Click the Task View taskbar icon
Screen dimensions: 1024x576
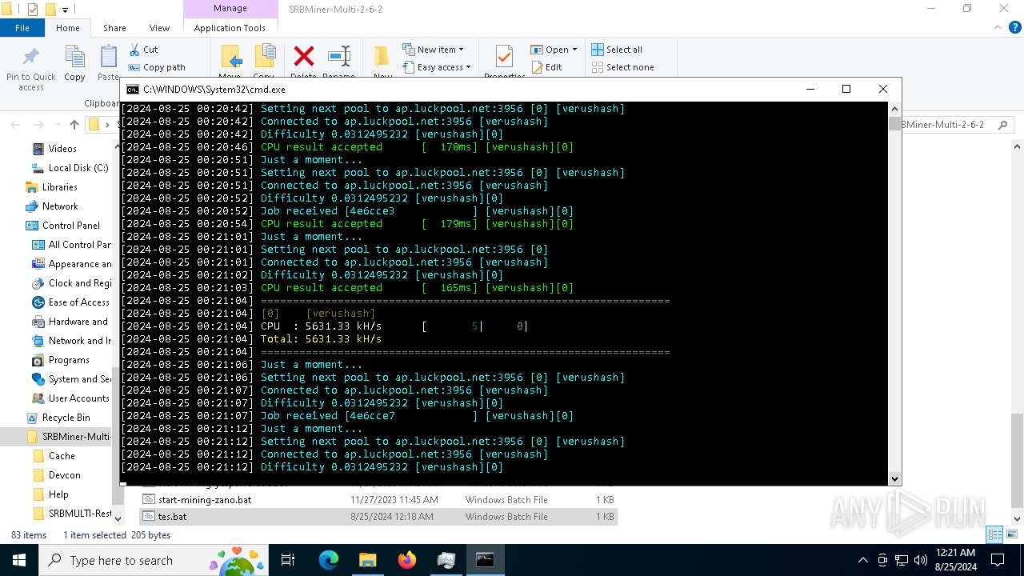pyautogui.click(x=288, y=560)
